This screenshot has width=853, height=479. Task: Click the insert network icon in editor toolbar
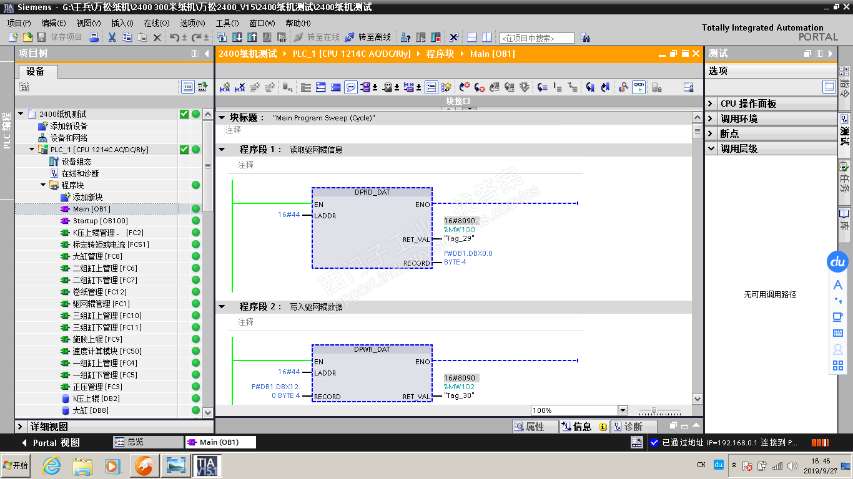[225, 87]
